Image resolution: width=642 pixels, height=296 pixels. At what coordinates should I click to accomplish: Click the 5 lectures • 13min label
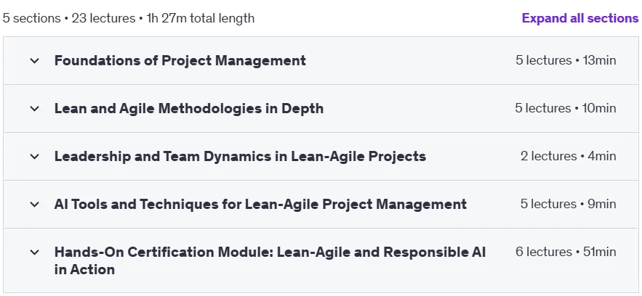coord(566,60)
